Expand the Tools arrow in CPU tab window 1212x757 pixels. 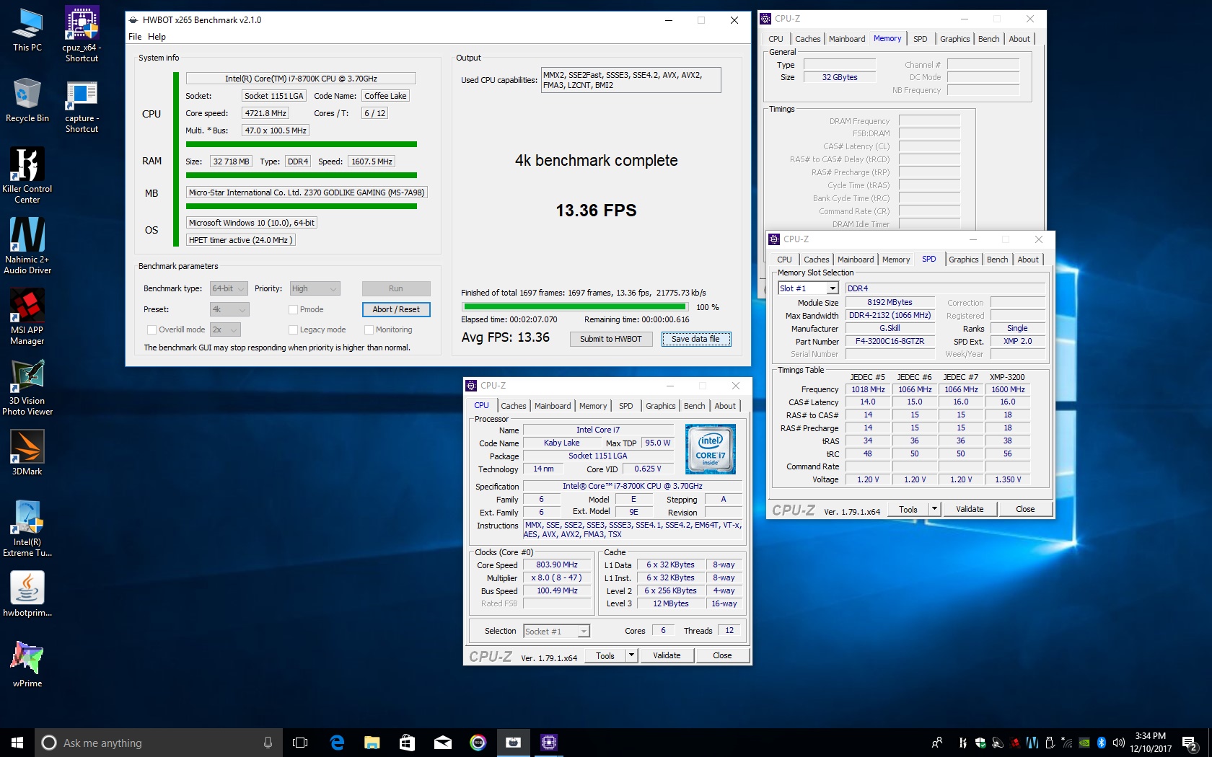pos(631,655)
